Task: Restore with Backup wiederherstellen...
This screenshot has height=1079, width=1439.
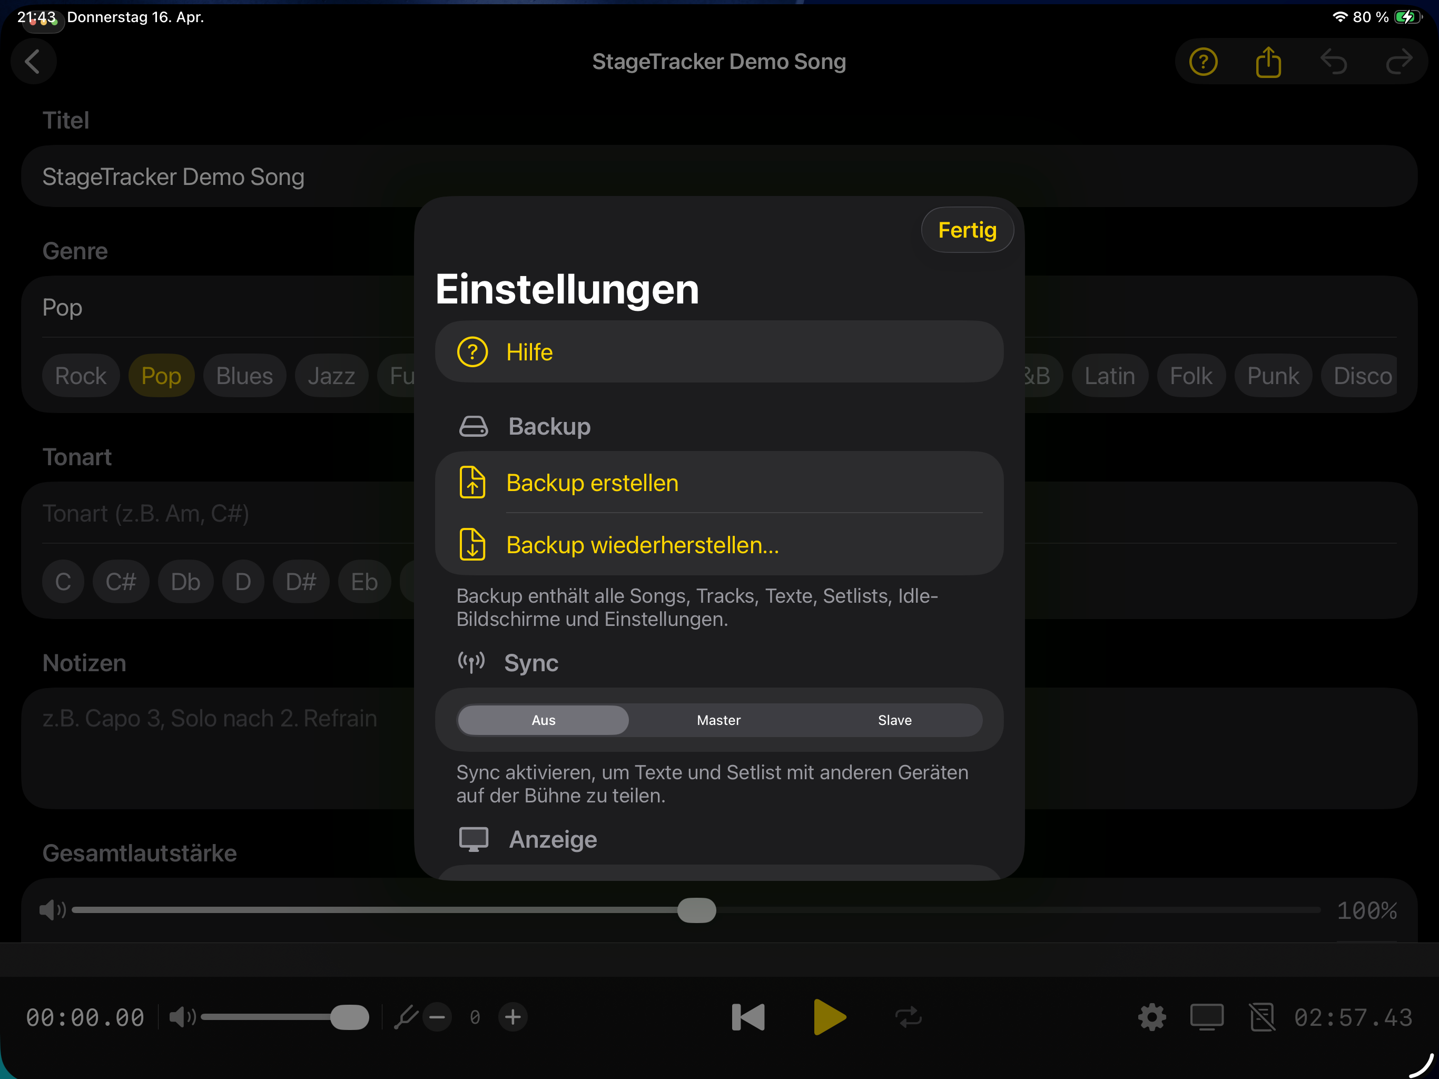Action: (x=719, y=544)
